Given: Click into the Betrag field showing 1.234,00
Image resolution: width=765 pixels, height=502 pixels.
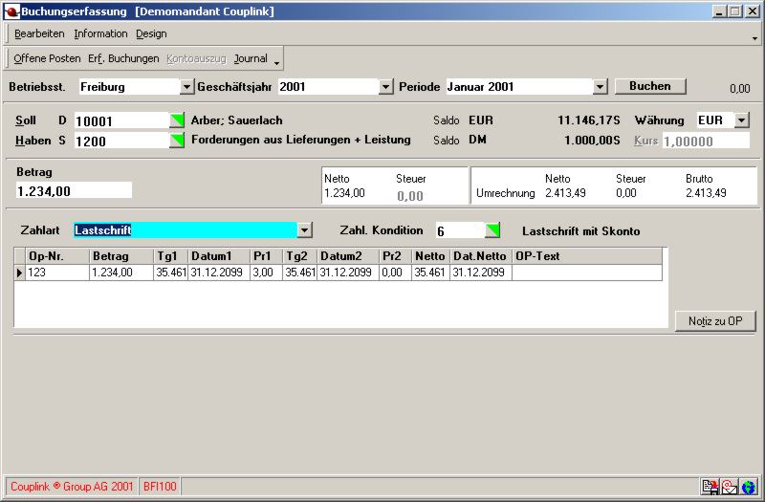Looking at the screenshot, I should (74, 190).
